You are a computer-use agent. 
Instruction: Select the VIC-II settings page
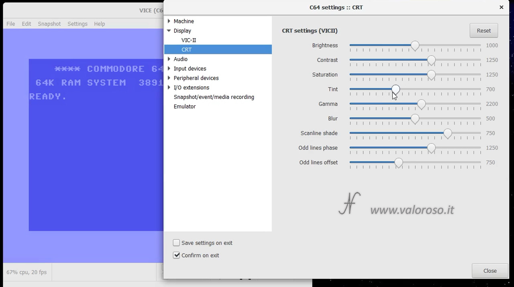189,40
